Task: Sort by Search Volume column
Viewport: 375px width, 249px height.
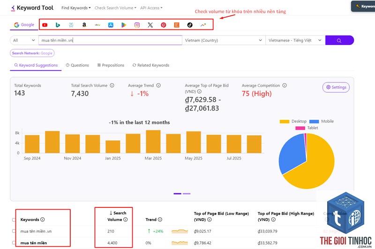Action: click(118, 216)
